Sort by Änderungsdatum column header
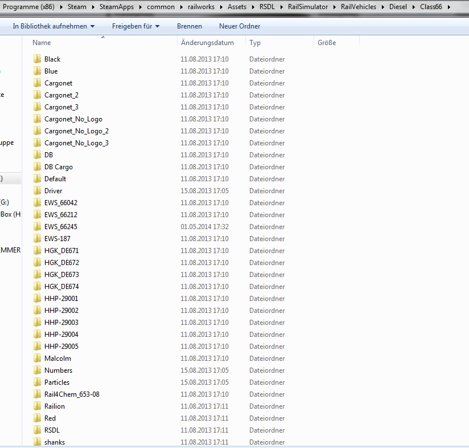 click(207, 43)
